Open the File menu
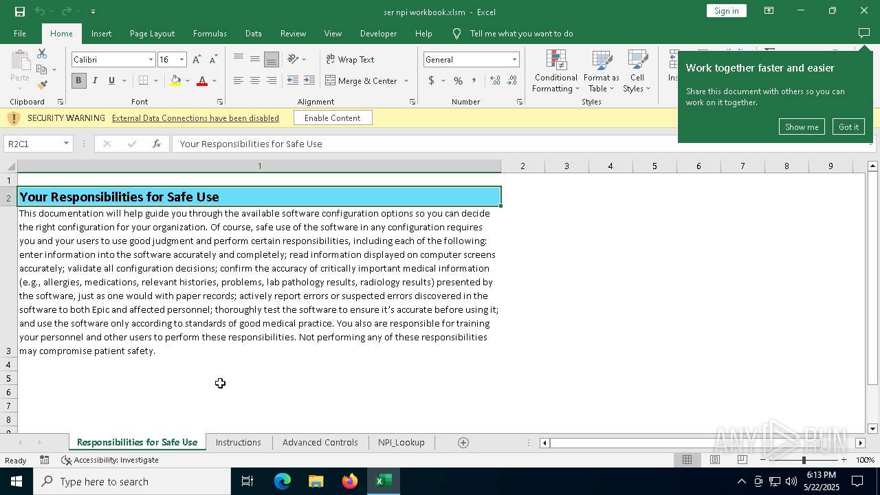The width and height of the screenshot is (880, 495). coord(20,34)
